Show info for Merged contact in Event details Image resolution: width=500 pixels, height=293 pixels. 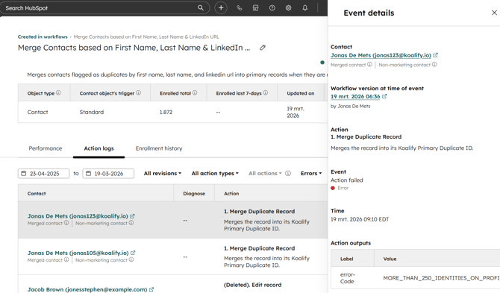369,64
